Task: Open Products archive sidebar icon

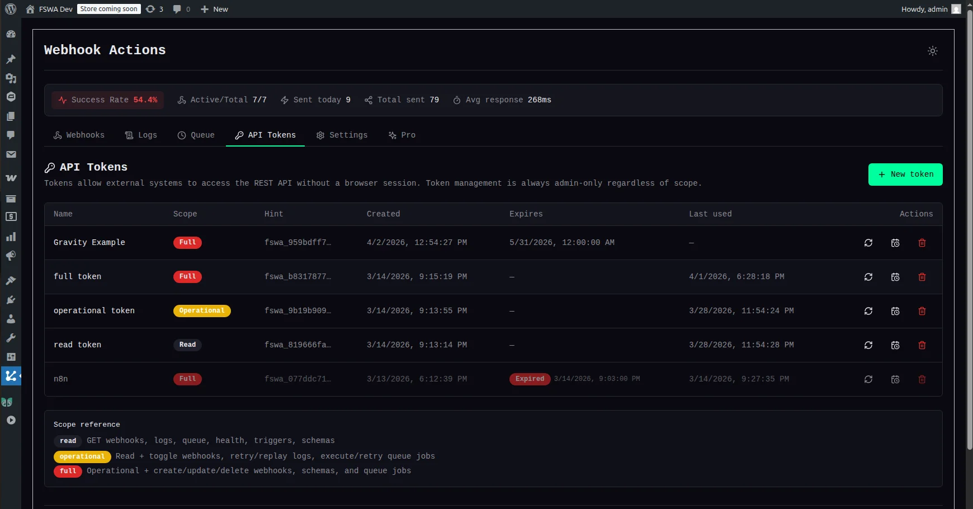Action: [x=11, y=199]
